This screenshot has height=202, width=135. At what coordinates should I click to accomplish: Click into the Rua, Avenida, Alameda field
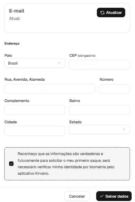(50, 89)
